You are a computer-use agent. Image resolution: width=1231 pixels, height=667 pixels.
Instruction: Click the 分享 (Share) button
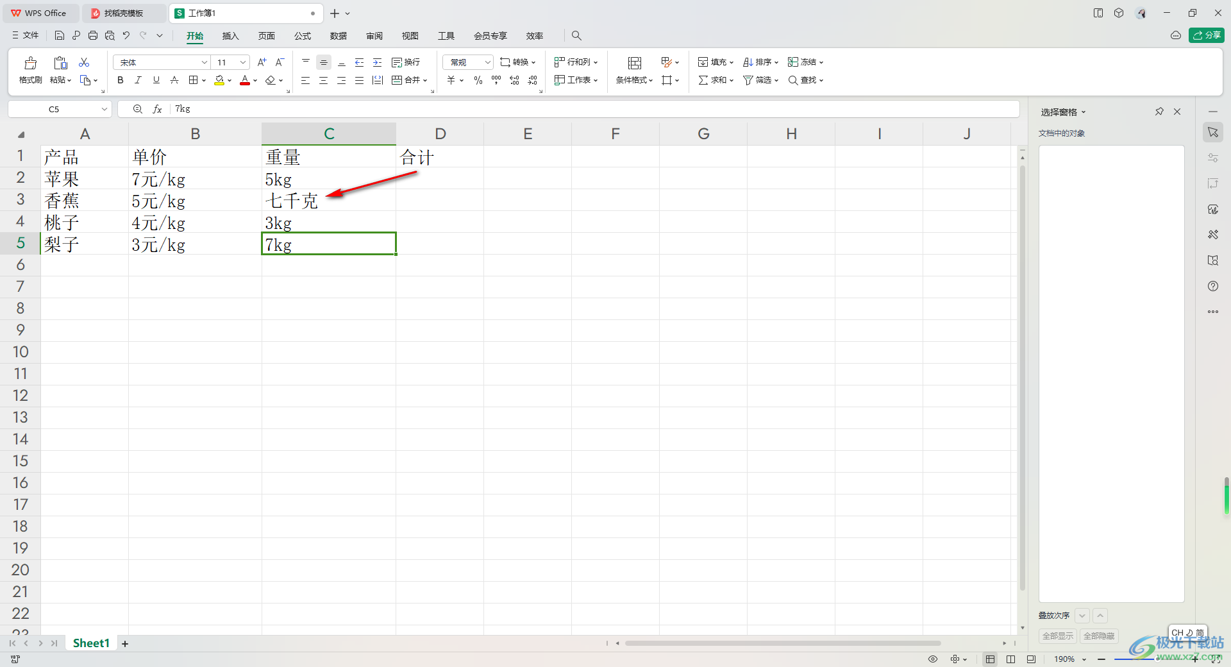tap(1206, 35)
